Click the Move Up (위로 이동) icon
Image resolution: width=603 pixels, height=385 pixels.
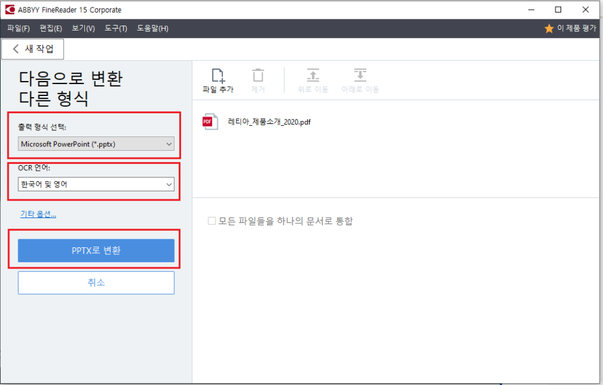[x=313, y=75]
